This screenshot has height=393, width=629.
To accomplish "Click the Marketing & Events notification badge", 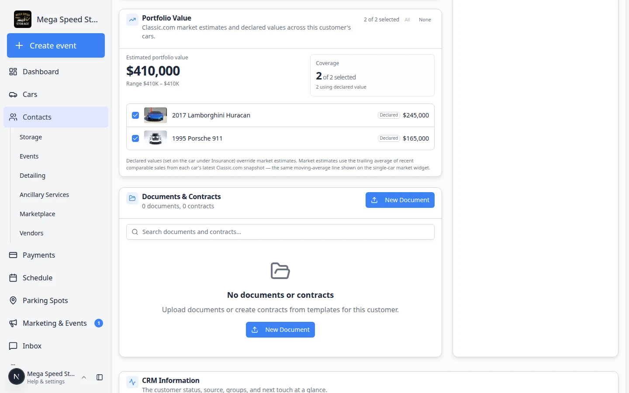I will pyautogui.click(x=99, y=323).
